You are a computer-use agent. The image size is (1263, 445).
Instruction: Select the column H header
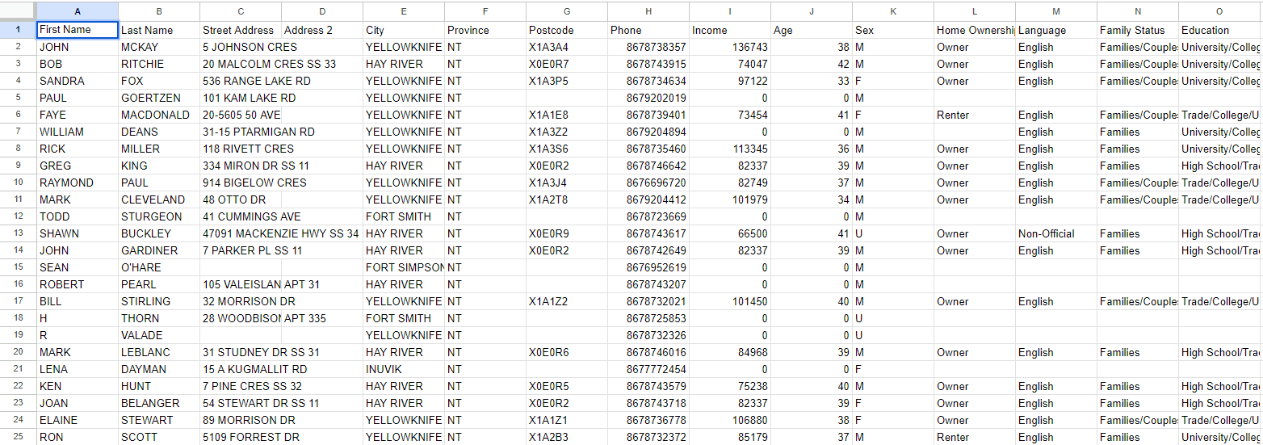(x=648, y=11)
